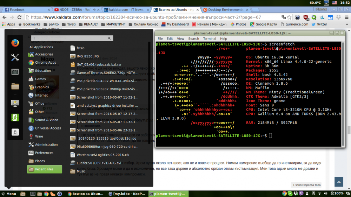Click the Dropbox icon in the system tray

(x=296, y=194)
